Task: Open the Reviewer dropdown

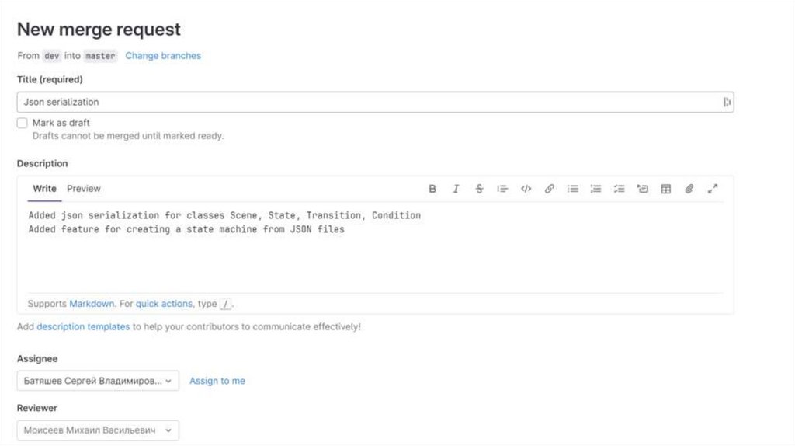Action: pos(98,430)
